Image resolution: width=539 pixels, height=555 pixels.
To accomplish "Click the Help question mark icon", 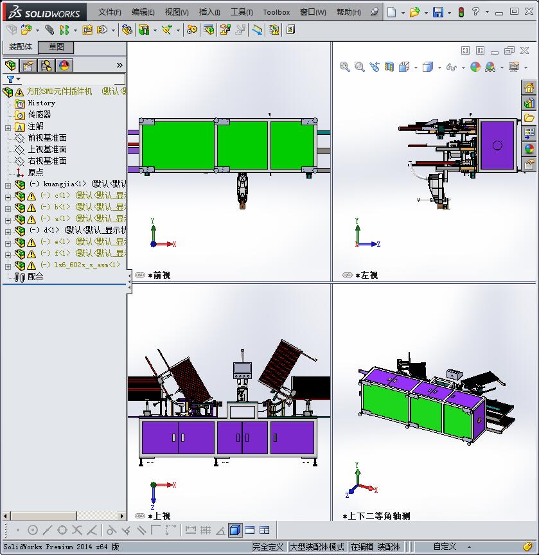I will click(475, 12).
